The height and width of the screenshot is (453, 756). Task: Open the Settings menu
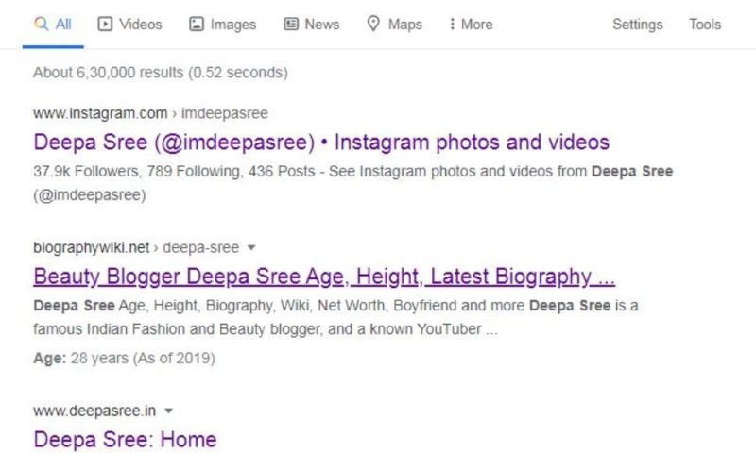[638, 25]
